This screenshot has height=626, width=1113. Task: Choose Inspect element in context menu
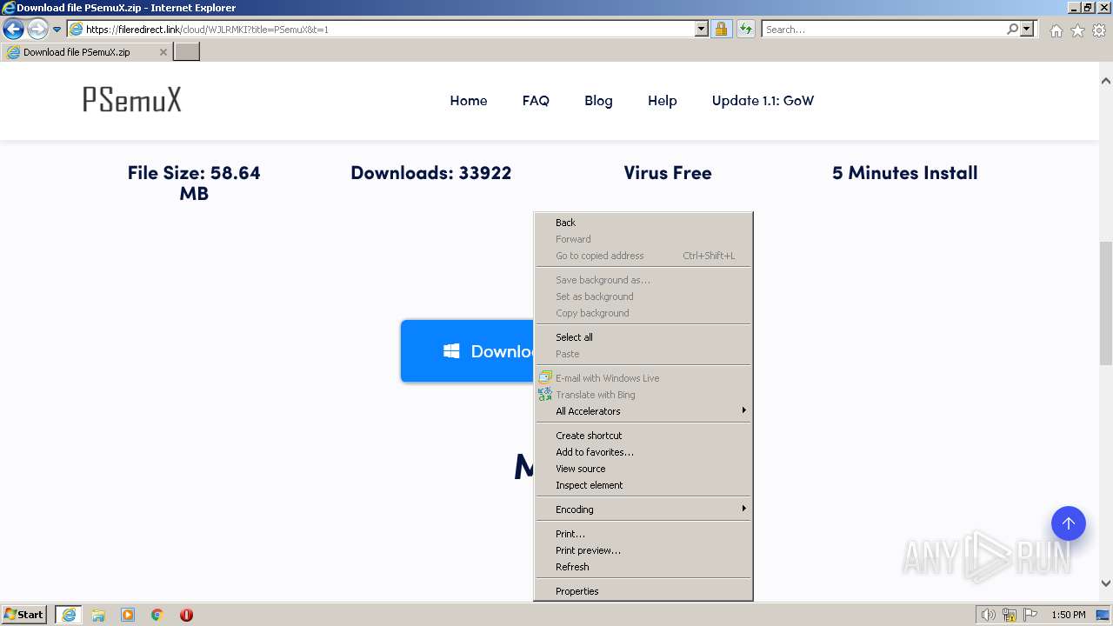pyautogui.click(x=643, y=485)
